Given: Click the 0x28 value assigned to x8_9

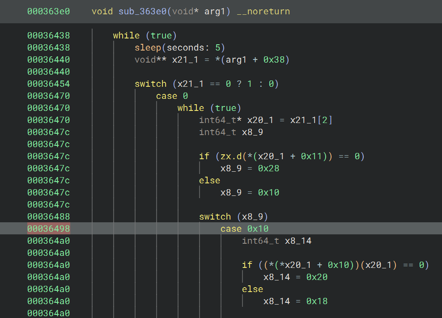Looking at the screenshot, I should point(268,168).
